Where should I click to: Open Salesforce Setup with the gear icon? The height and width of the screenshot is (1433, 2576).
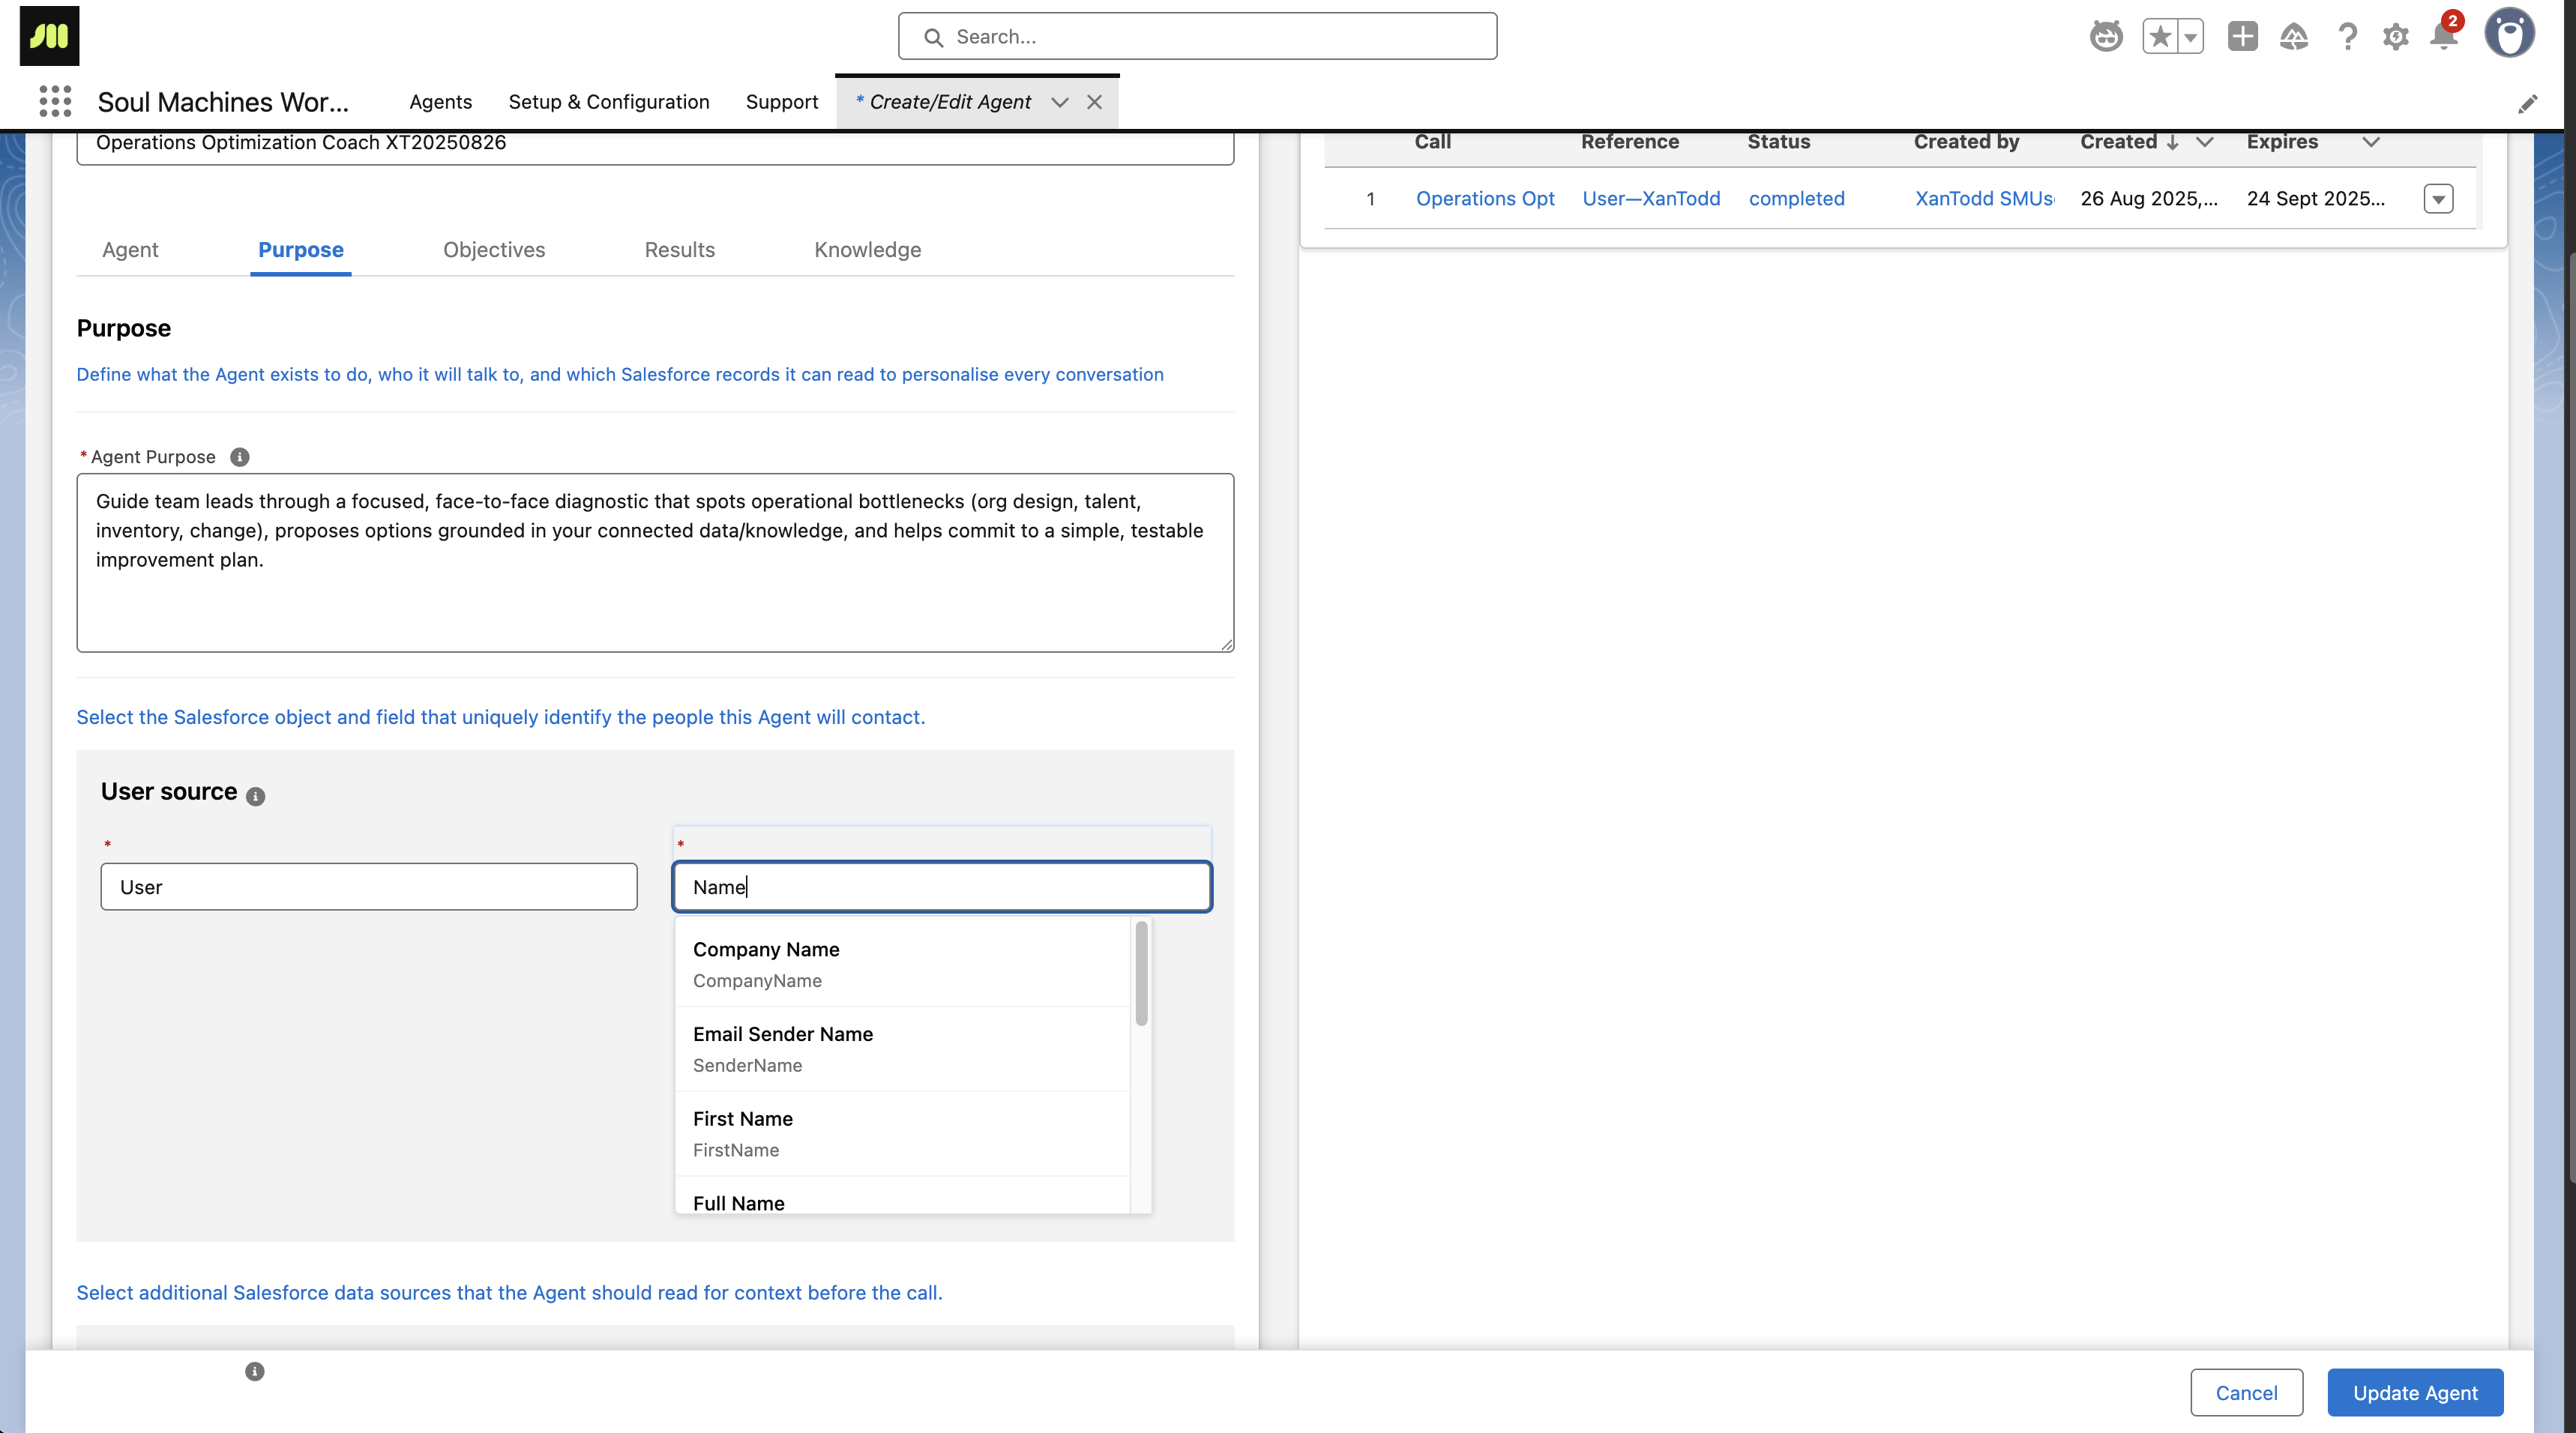(2396, 36)
